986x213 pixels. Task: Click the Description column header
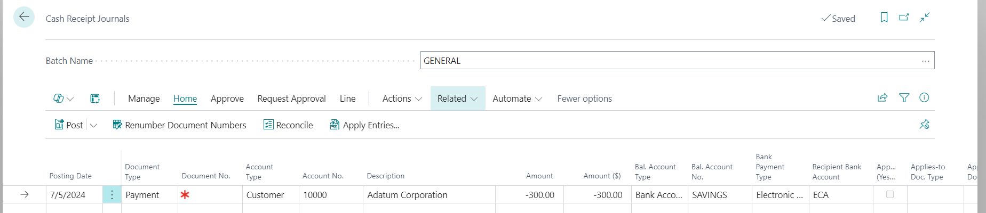pyautogui.click(x=385, y=176)
